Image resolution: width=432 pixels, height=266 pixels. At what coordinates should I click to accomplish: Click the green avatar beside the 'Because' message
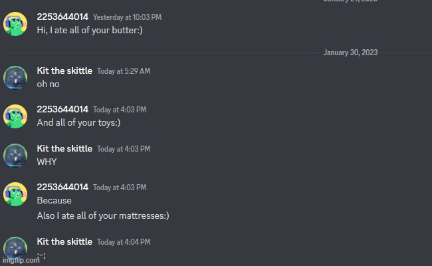(x=15, y=194)
